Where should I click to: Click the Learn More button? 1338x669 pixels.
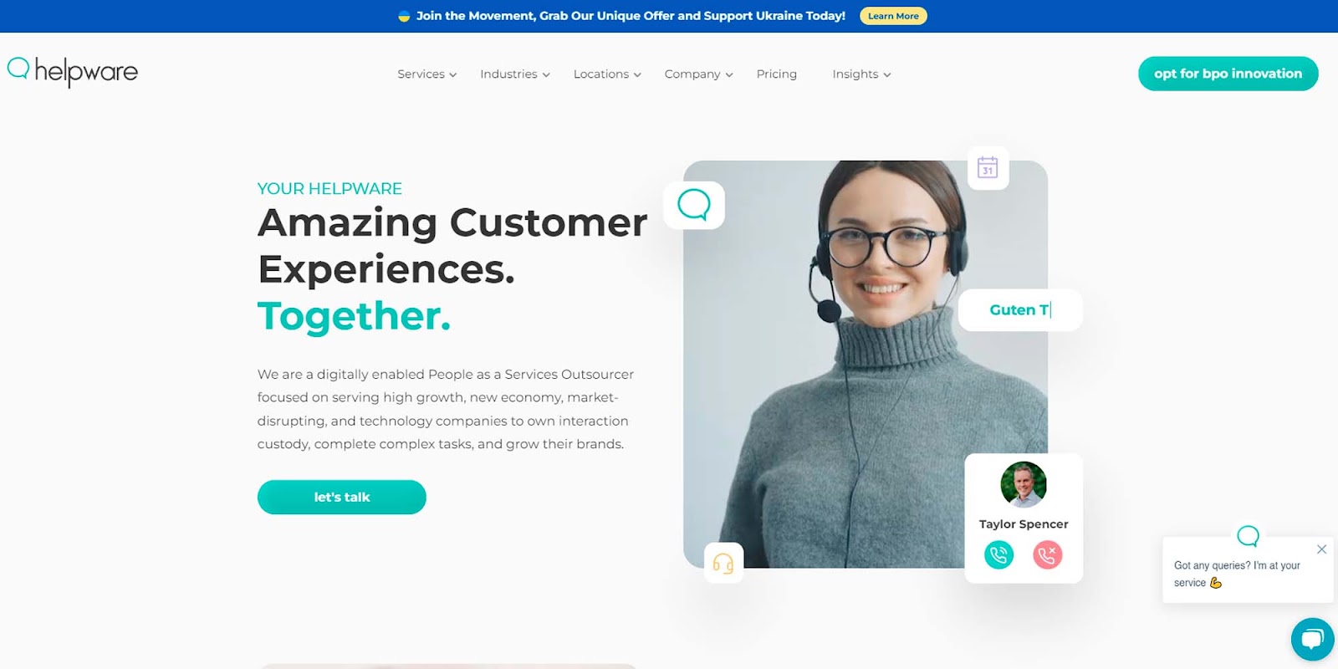click(893, 16)
